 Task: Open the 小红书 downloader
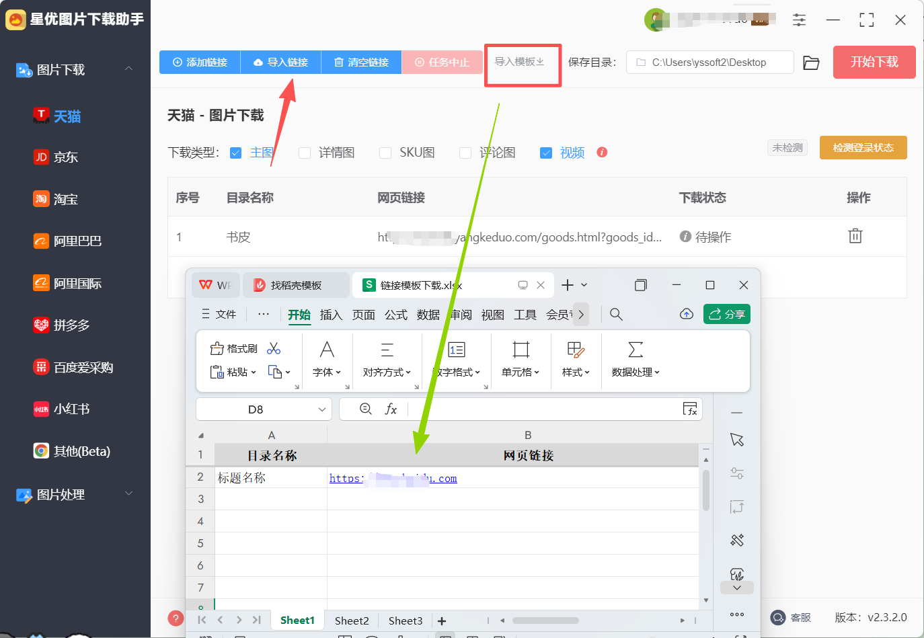pos(62,409)
